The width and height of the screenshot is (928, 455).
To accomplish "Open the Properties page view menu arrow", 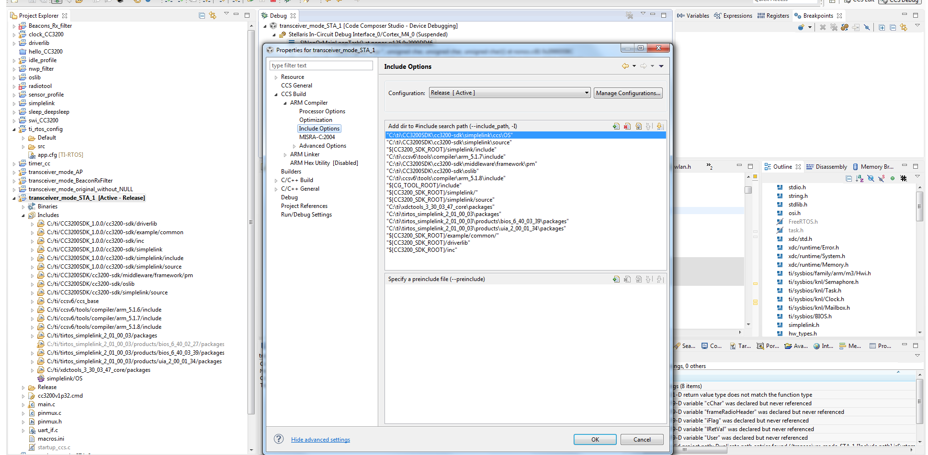I will coord(661,66).
